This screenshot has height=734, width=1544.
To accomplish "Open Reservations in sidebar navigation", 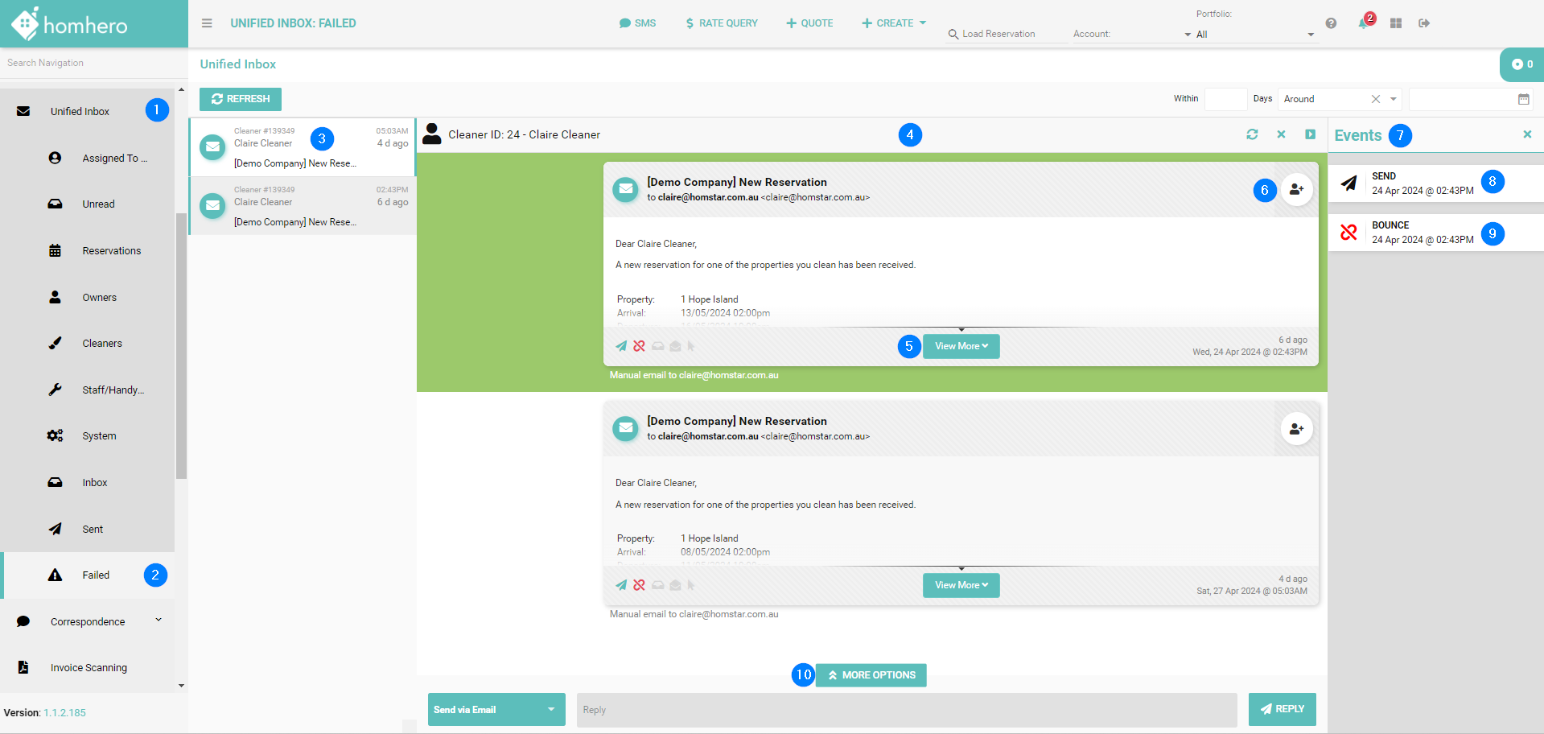I will 111,251.
